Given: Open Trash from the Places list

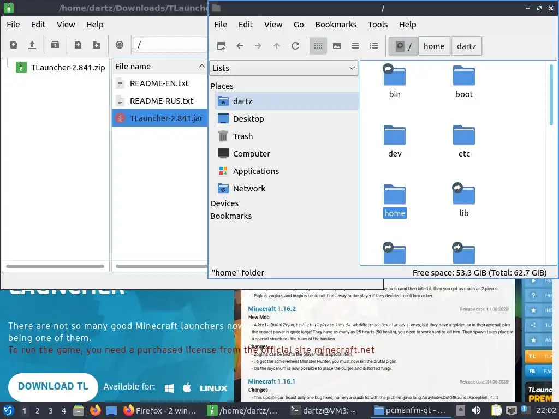Looking at the screenshot, I should pyautogui.click(x=287, y=136).
